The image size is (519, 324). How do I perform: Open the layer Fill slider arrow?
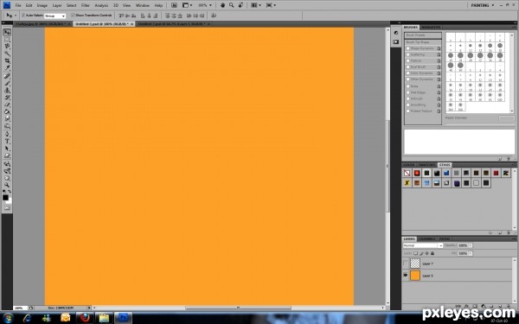pos(471,253)
